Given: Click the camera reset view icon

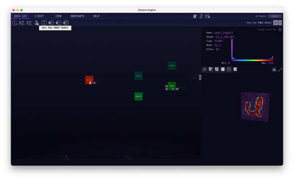Looking at the screenshot, I should pyautogui.click(x=274, y=70).
